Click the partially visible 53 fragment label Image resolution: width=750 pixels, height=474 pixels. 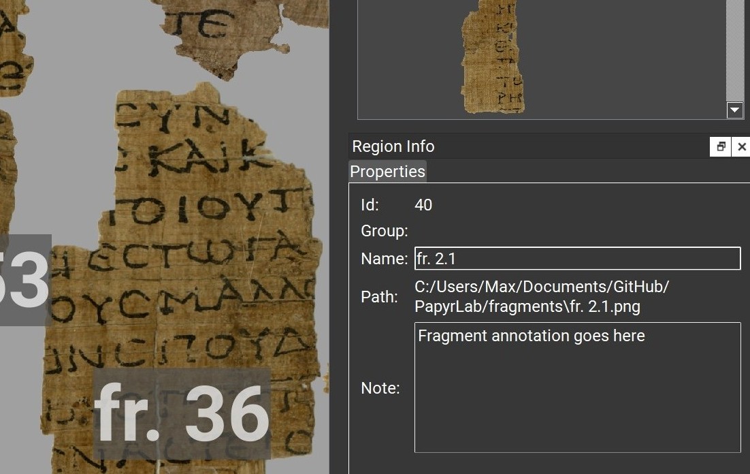tap(25, 280)
